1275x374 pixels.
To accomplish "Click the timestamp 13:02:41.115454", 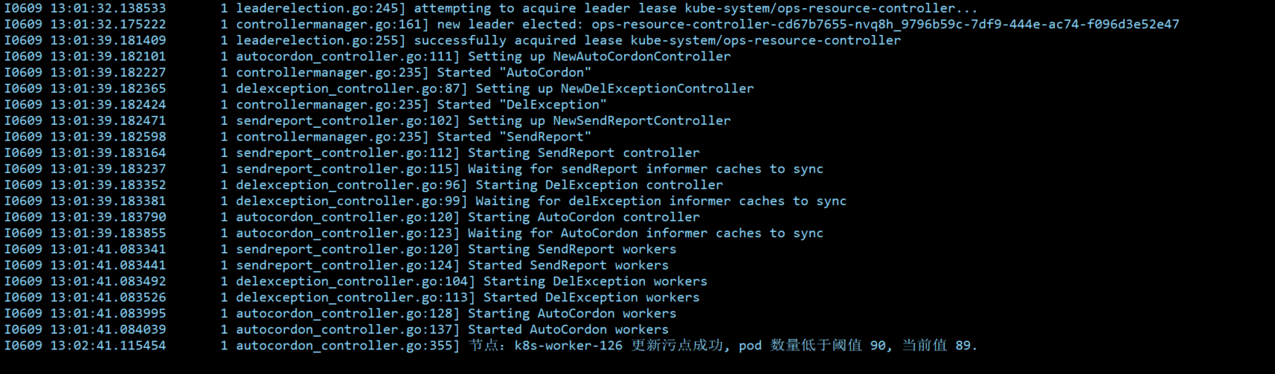I will (x=109, y=346).
